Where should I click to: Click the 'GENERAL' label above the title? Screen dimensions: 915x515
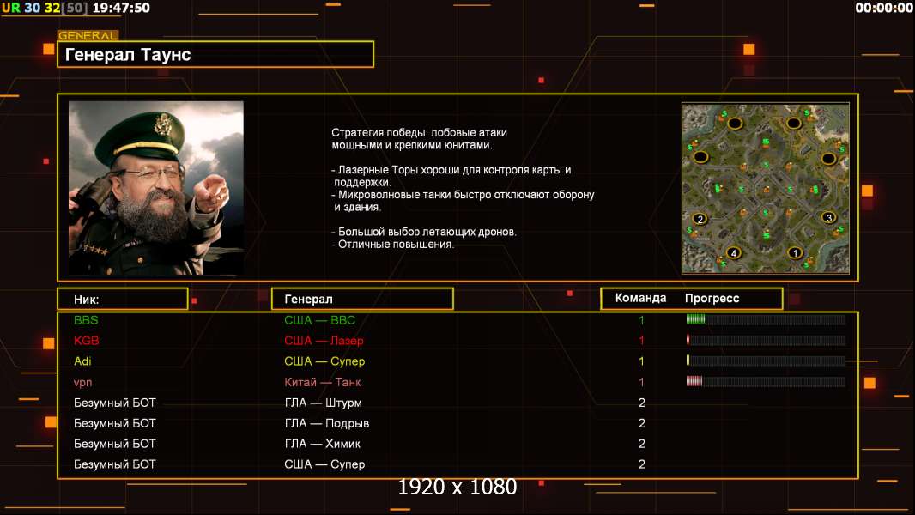pos(88,35)
